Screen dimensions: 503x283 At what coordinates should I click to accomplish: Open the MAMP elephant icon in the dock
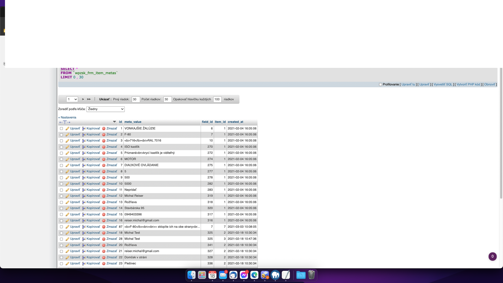point(275,275)
